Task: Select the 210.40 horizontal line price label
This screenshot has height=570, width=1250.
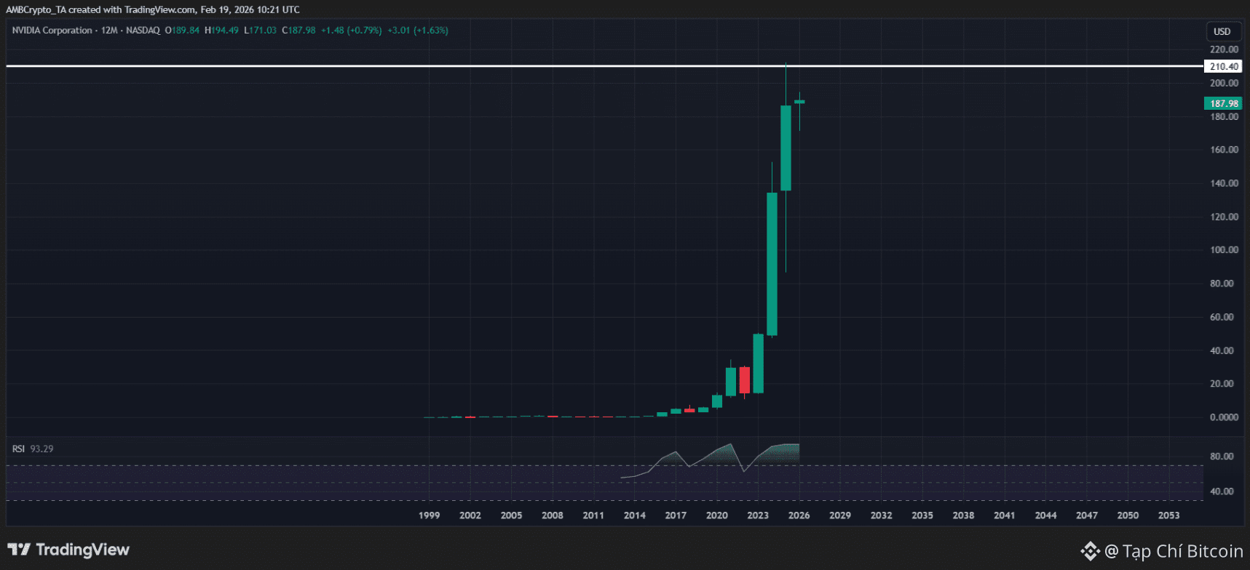Action: 1223,66
